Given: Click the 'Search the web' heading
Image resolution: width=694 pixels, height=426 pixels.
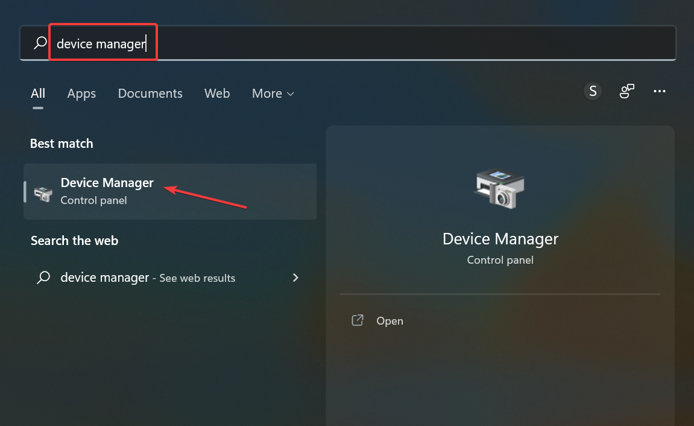Looking at the screenshot, I should pos(74,241).
